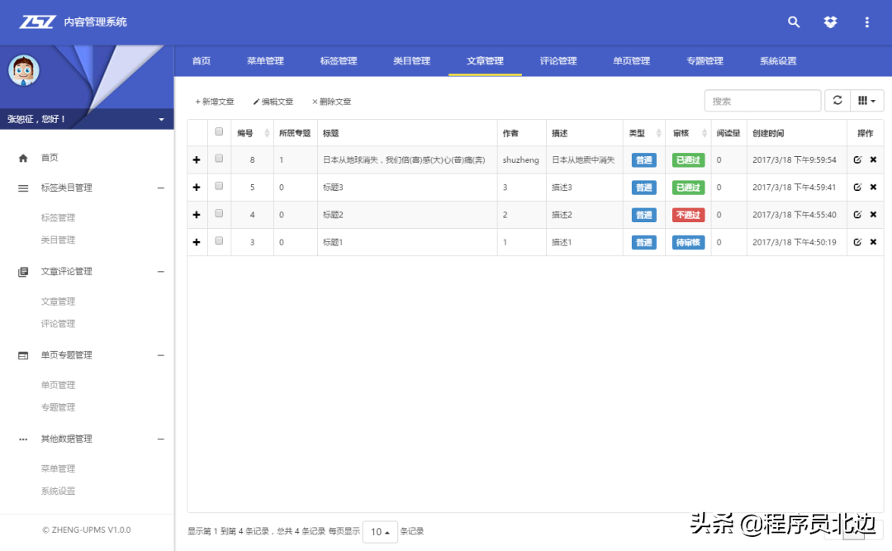Check the checkbox for article 编号 5
The width and height of the screenshot is (892, 551).
218,187
